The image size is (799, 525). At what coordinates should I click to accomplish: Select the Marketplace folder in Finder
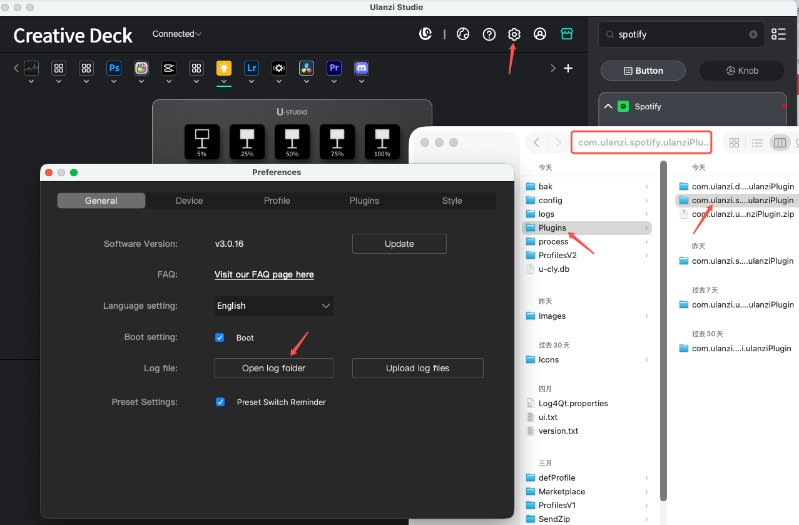[587, 491]
